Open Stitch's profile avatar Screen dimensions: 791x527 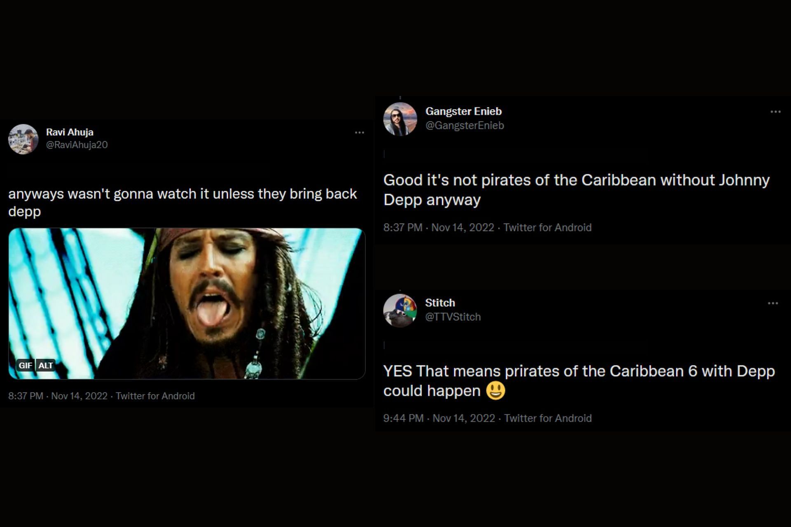click(400, 310)
